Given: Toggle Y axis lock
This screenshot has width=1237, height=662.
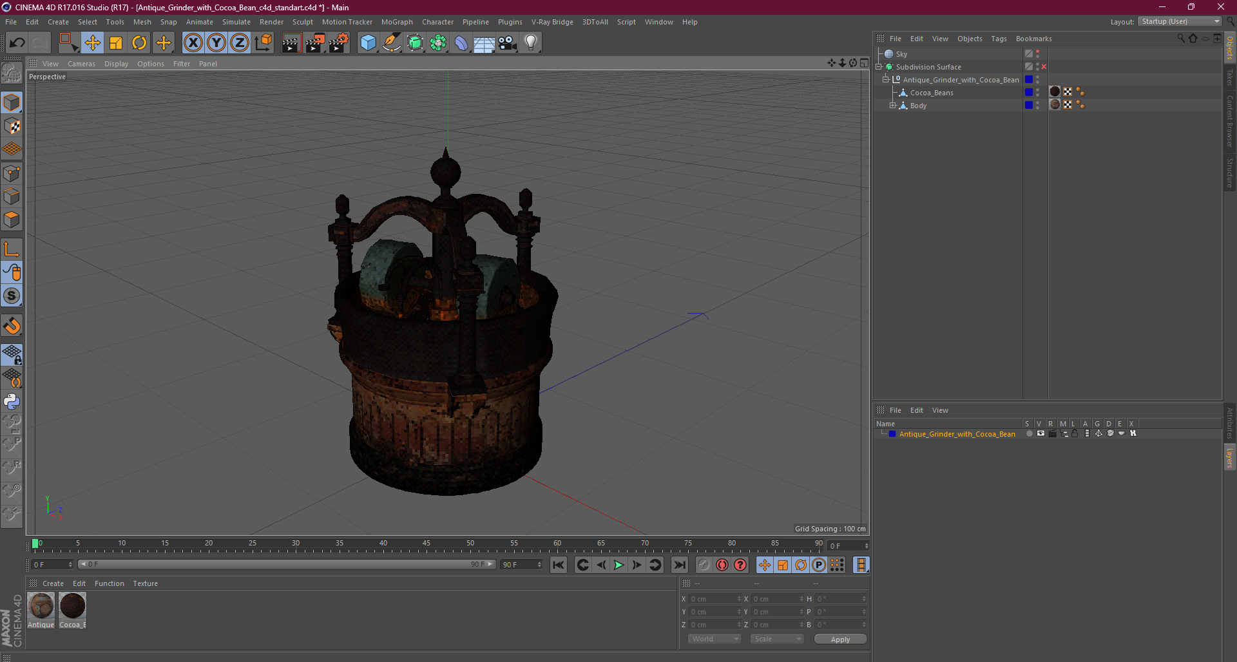Looking at the screenshot, I should [x=216, y=43].
